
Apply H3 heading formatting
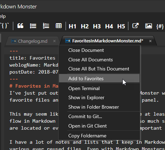pos(97,26)
